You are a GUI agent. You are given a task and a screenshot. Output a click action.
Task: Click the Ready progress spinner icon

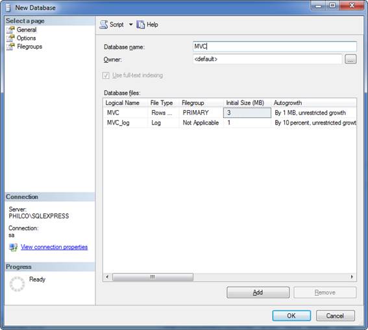pos(17,284)
